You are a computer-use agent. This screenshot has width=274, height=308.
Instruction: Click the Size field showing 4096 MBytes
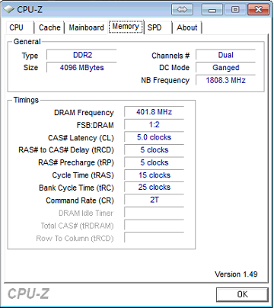pyautogui.click(x=81, y=67)
